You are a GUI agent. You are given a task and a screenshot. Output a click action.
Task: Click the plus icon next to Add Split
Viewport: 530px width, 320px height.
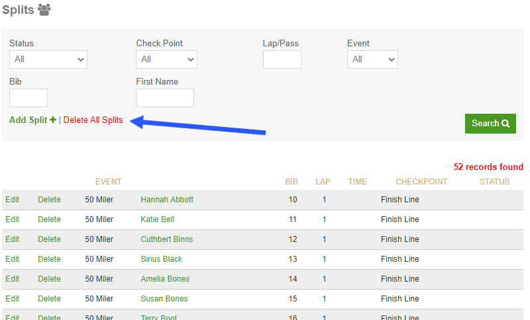[53, 120]
